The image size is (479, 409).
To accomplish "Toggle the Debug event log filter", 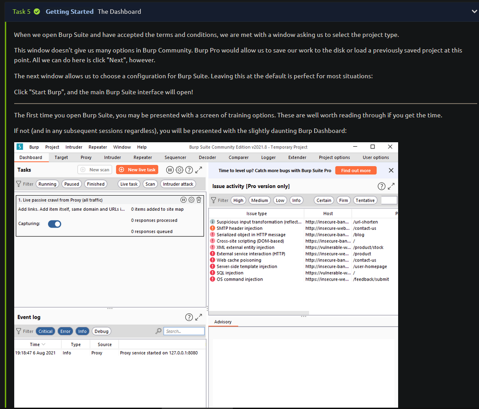I will click(101, 331).
